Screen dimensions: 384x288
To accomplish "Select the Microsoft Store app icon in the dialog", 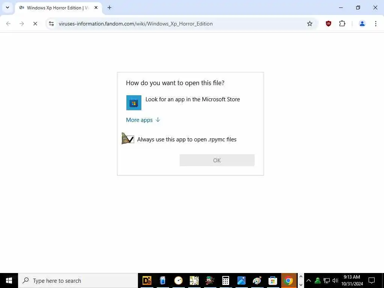I will (x=134, y=103).
